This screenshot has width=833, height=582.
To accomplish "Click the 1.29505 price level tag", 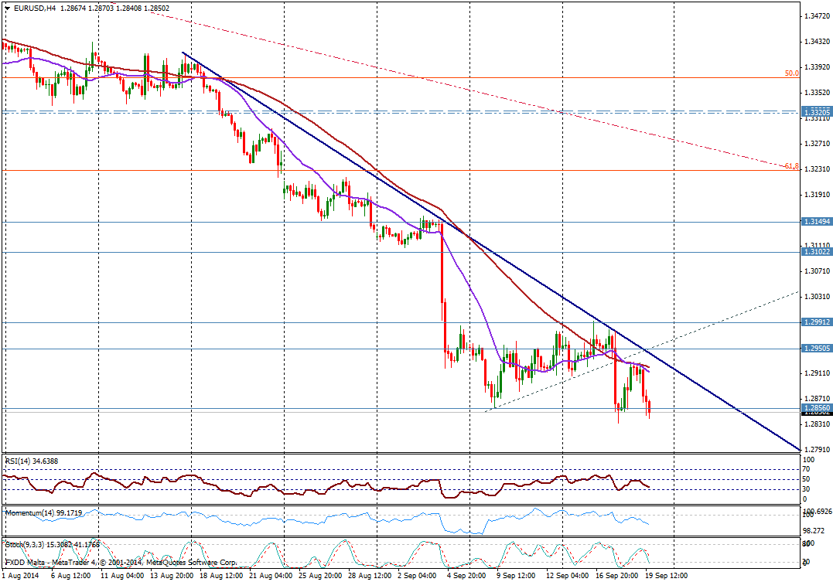I will click(x=815, y=349).
